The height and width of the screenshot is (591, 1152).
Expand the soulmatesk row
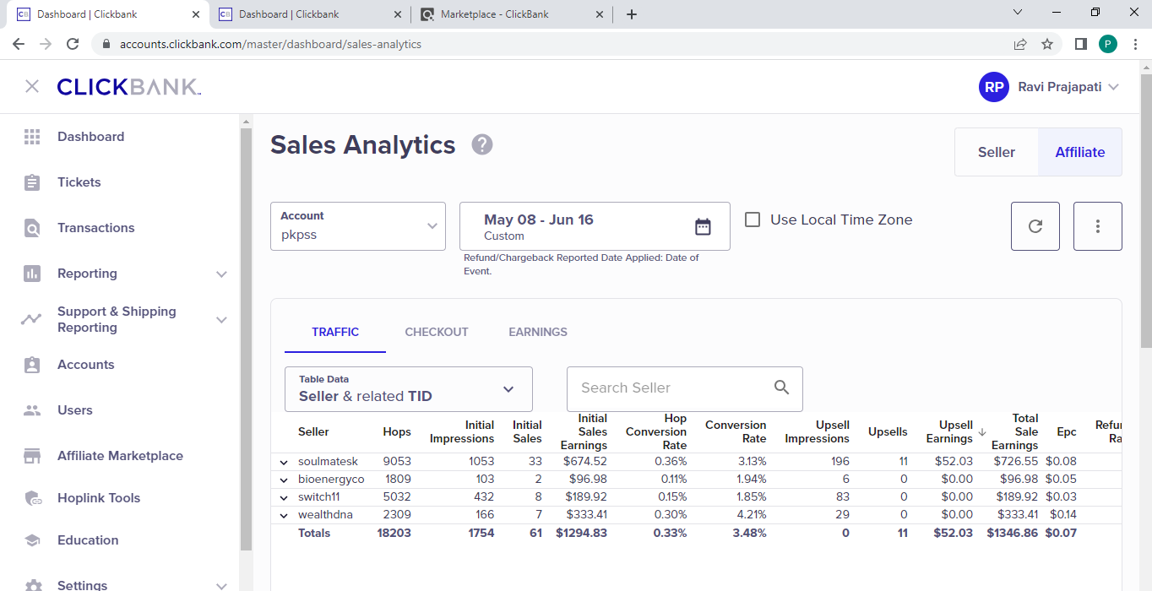click(x=284, y=462)
